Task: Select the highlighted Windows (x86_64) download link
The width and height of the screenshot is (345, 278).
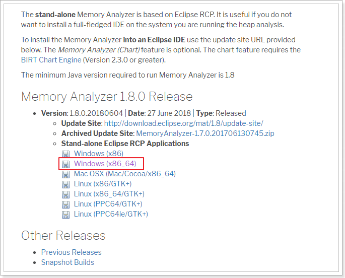Action: click(105, 164)
